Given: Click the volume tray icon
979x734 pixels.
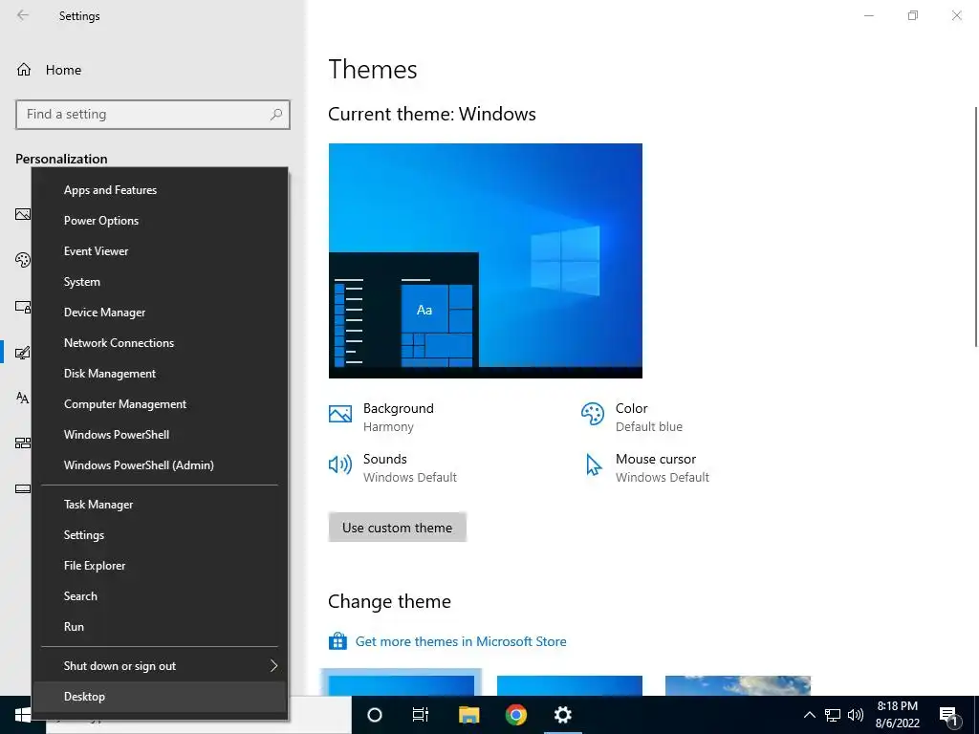Looking at the screenshot, I should (856, 715).
